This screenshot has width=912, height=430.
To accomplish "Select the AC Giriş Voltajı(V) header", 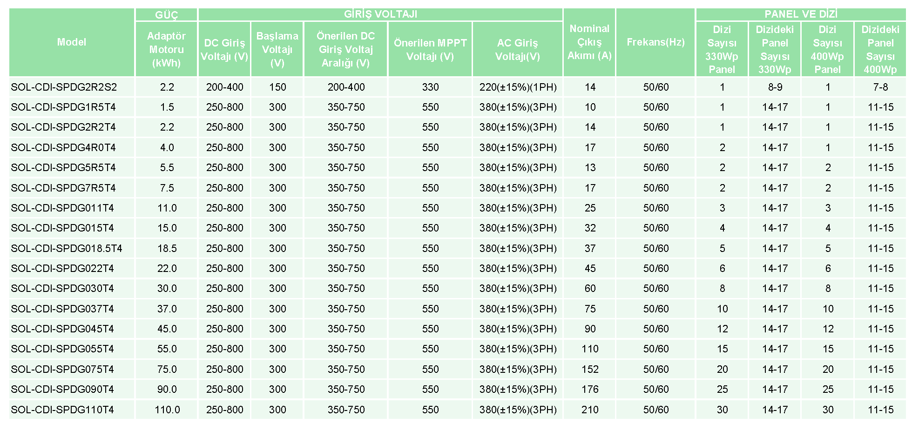I will tap(518, 49).
